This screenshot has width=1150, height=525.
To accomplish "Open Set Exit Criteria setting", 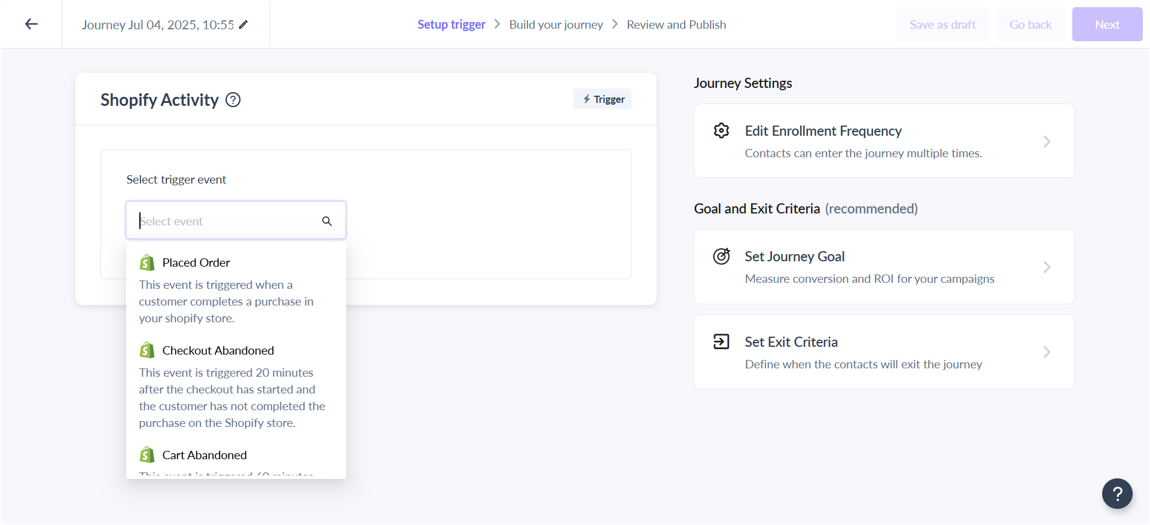I will point(884,352).
